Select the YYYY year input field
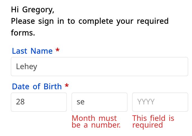This screenshot has width=192, height=136. 160,102
